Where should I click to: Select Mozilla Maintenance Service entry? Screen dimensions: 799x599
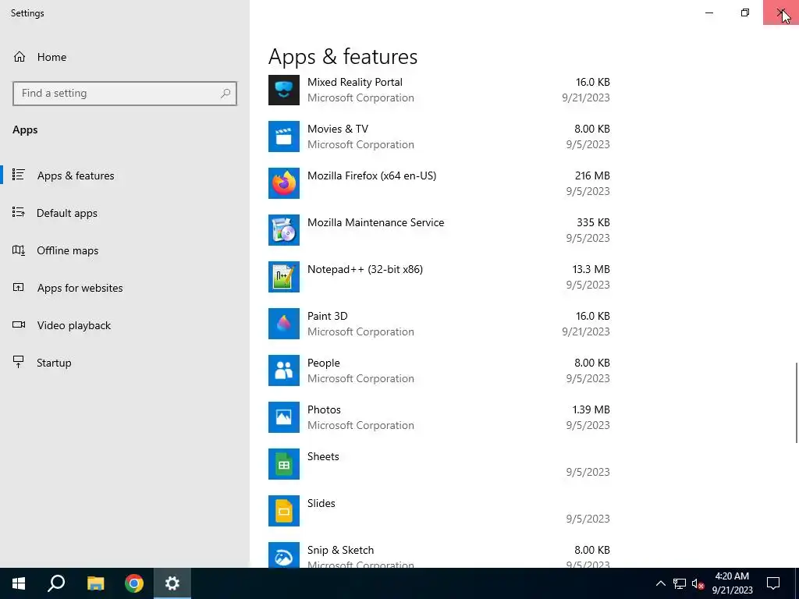click(439, 230)
